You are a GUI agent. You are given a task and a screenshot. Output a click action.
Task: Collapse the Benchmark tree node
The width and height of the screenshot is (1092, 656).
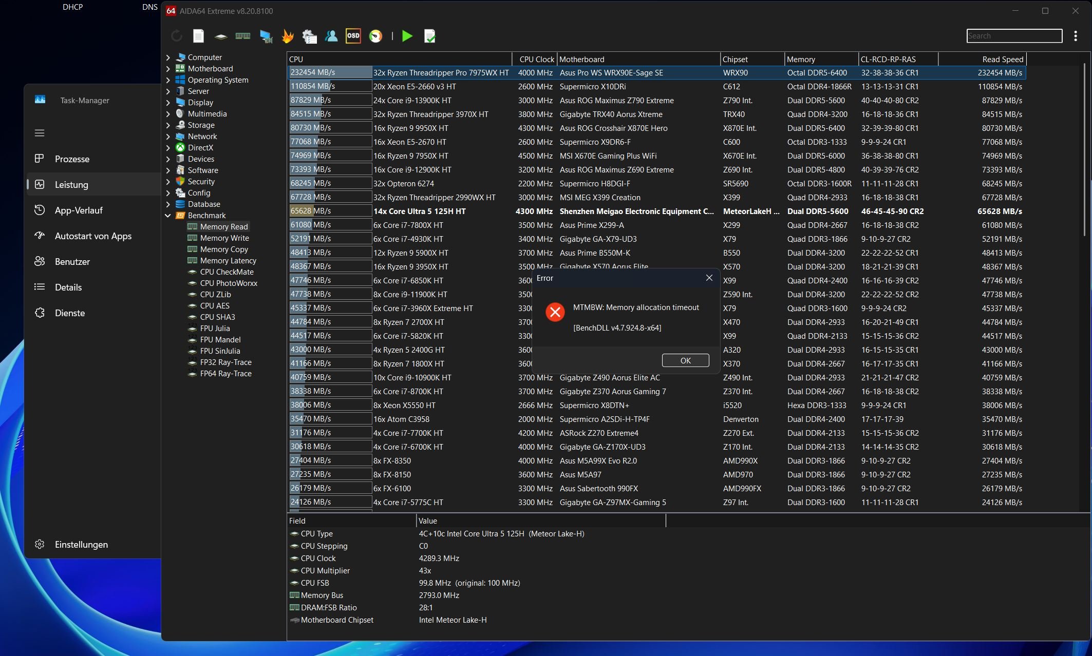coord(168,216)
